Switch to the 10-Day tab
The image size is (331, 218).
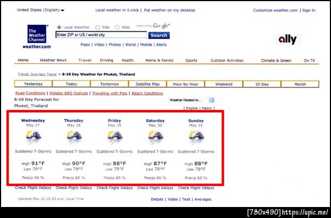[262, 84]
